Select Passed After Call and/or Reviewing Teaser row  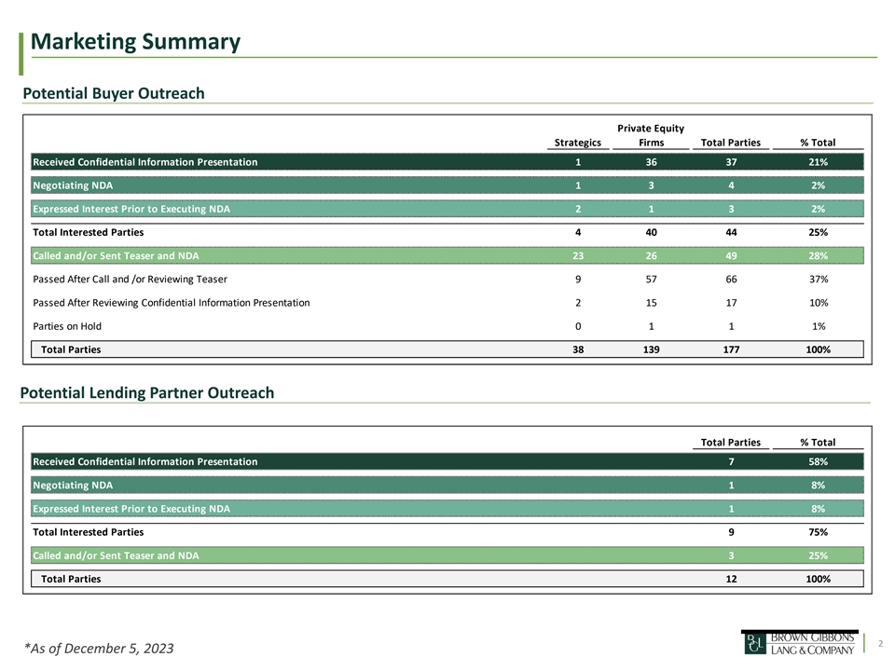click(x=130, y=279)
